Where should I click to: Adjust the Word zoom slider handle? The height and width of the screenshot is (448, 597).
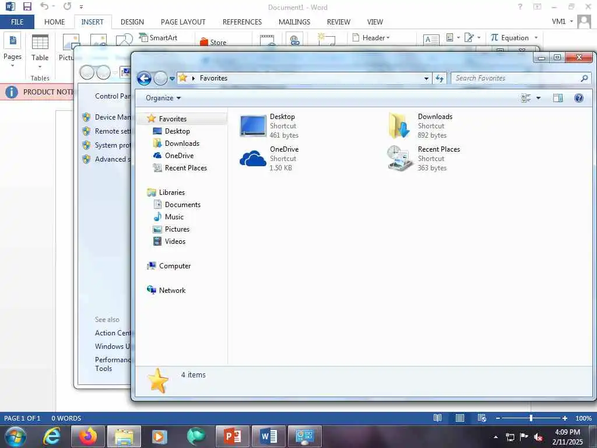[531, 418]
